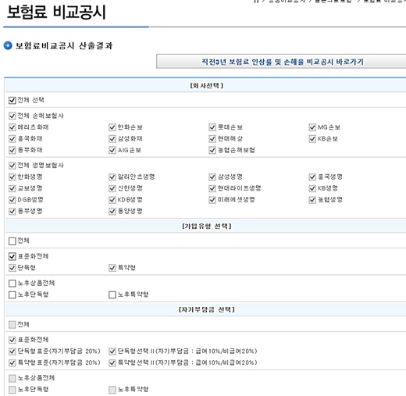Viewport: 406px width, 396px height.
Task: Uncheck 동양생명 checkbox
Action: pyautogui.click(x=112, y=212)
